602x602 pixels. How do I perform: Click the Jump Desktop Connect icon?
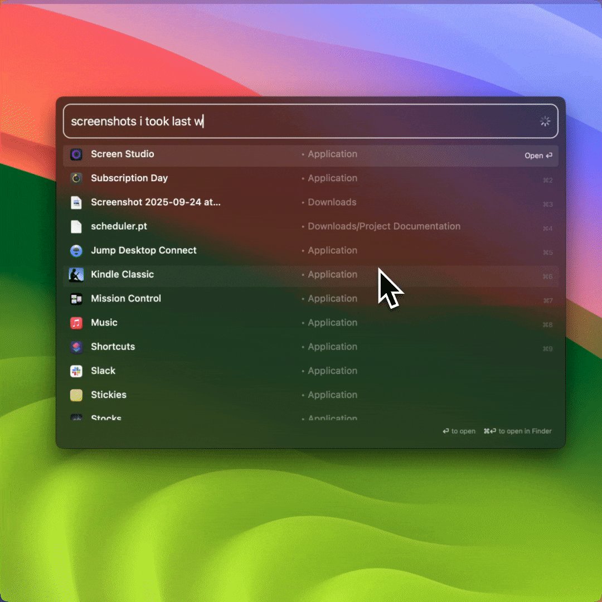tap(76, 251)
